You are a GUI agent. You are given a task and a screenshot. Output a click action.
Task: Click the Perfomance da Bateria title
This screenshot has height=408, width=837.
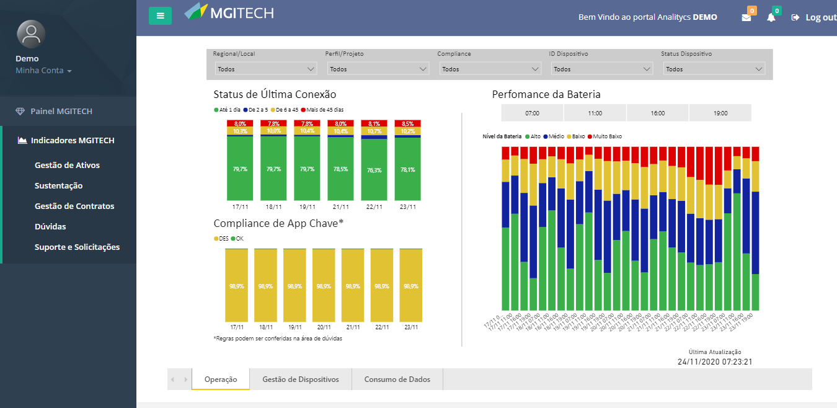(546, 95)
